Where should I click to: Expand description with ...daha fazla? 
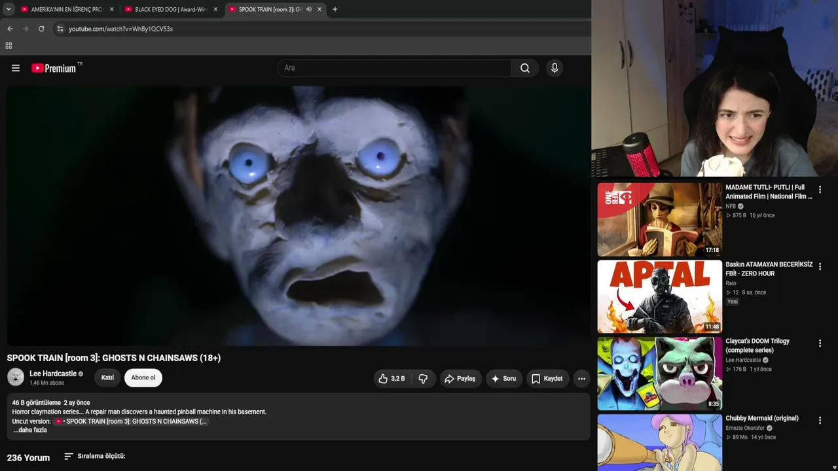click(30, 430)
